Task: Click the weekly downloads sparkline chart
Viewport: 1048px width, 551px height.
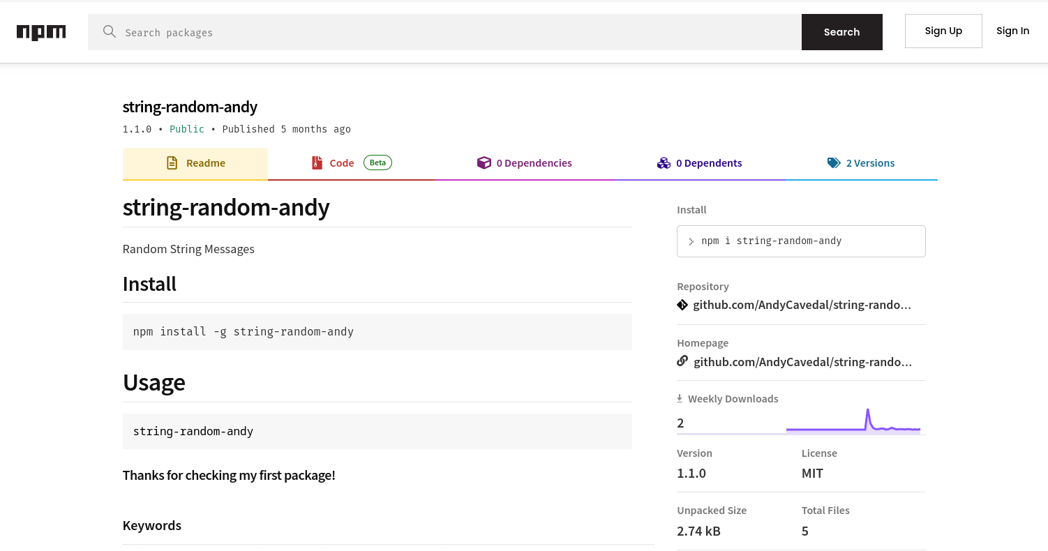Action: (x=853, y=422)
